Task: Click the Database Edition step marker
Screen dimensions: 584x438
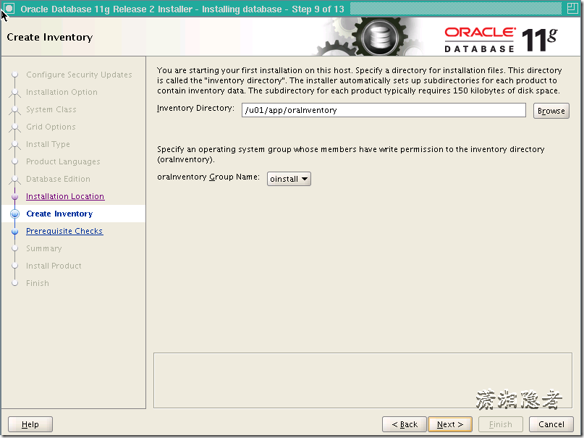Action: (x=16, y=179)
